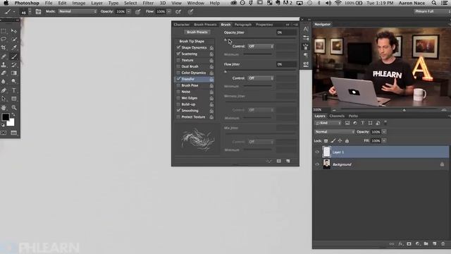Open the layer Opacity dropdown arrow
451x254 pixels.
(x=384, y=132)
